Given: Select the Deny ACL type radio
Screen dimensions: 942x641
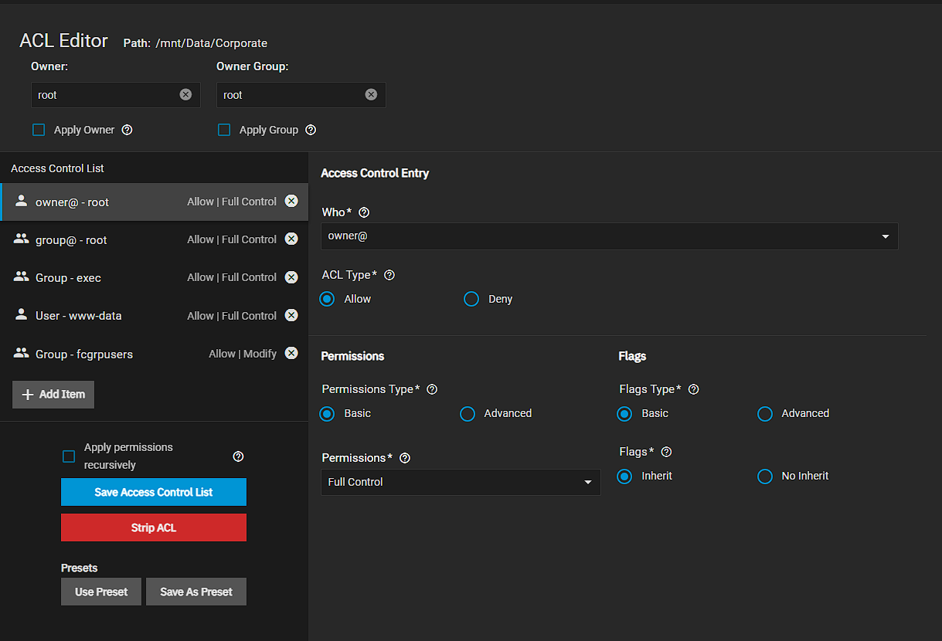Looking at the screenshot, I should pyautogui.click(x=471, y=299).
